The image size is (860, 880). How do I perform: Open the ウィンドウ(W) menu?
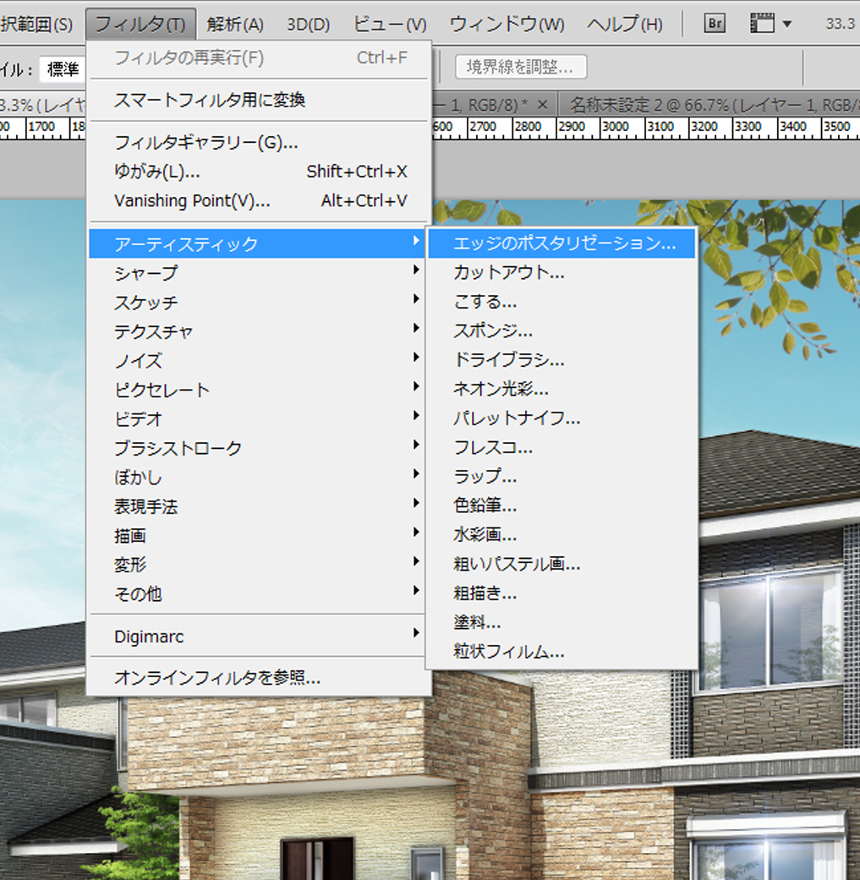pyautogui.click(x=507, y=24)
